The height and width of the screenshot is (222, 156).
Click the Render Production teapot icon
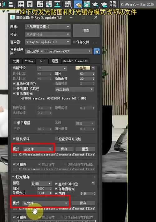click(95, 4)
